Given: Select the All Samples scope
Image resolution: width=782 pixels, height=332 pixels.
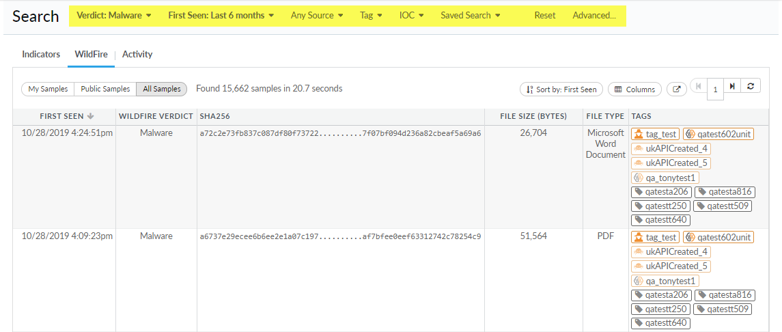Looking at the screenshot, I should point(161,89).
